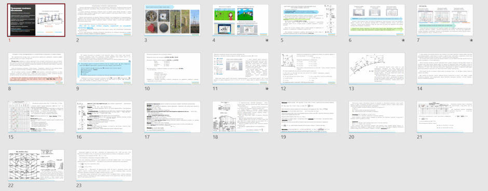Click the slide number 5 label
Viewport: 488px width, 191px height.
click(x=282, y=40)
